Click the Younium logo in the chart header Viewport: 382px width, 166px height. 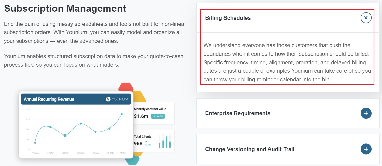[117, 99]
